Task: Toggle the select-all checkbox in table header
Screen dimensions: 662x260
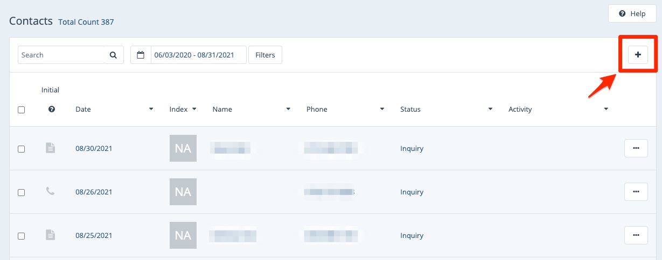Action: [x=22, y=110]
